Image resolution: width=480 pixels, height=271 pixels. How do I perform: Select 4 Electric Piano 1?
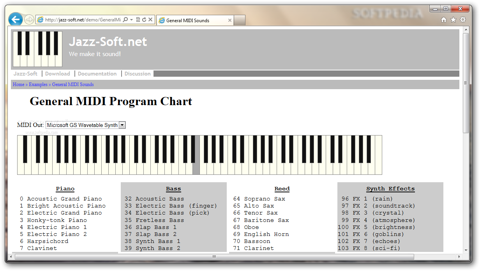[53, 227]
